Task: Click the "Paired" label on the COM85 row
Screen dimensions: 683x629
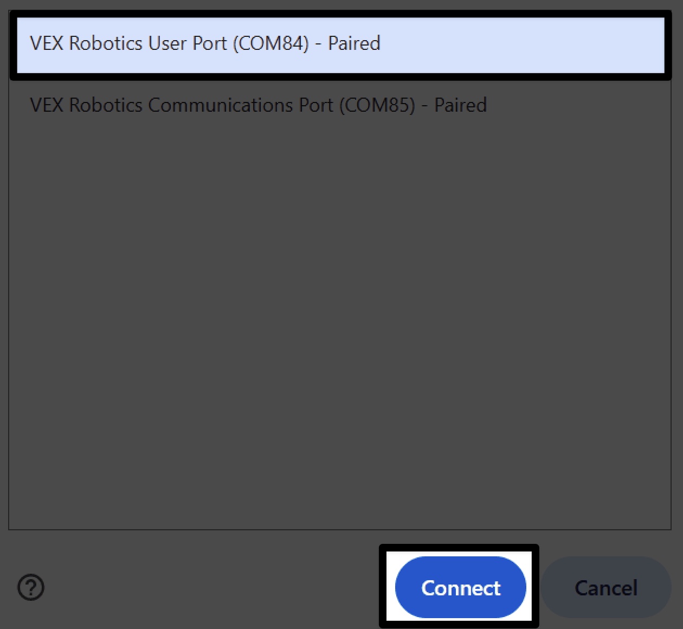Action: coord(460,105)
